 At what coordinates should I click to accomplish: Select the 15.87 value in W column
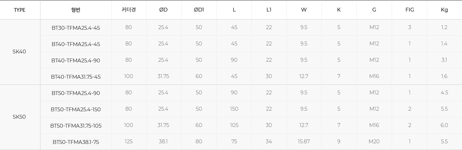click(304, 141)
